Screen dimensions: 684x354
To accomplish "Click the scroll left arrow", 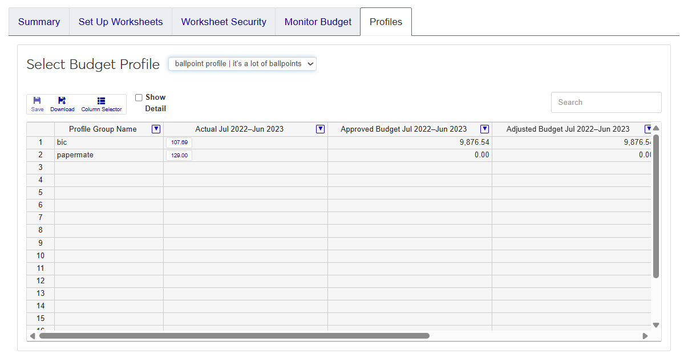I will point(33,336).
